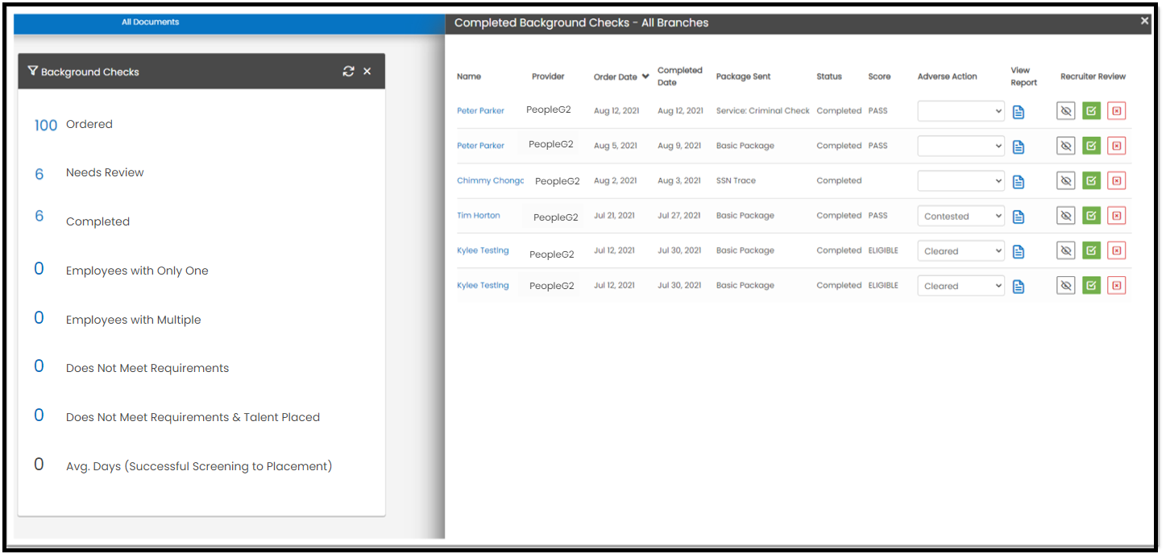
Task: Click the Status column header
Action: coord(829,76)
